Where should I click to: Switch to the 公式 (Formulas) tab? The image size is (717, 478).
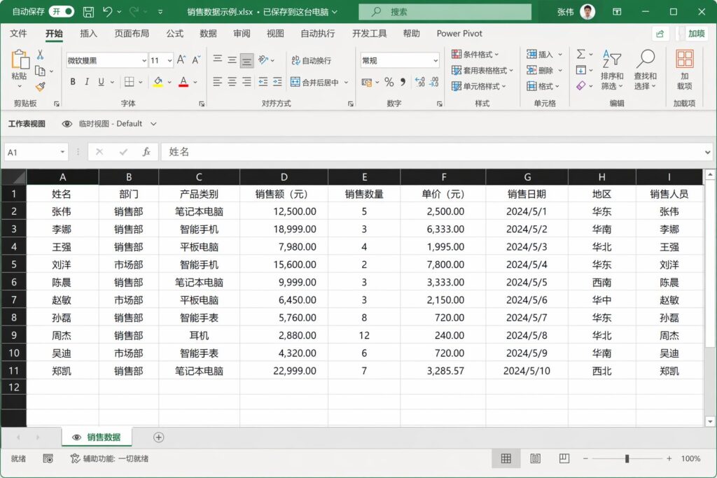[174, 34]
